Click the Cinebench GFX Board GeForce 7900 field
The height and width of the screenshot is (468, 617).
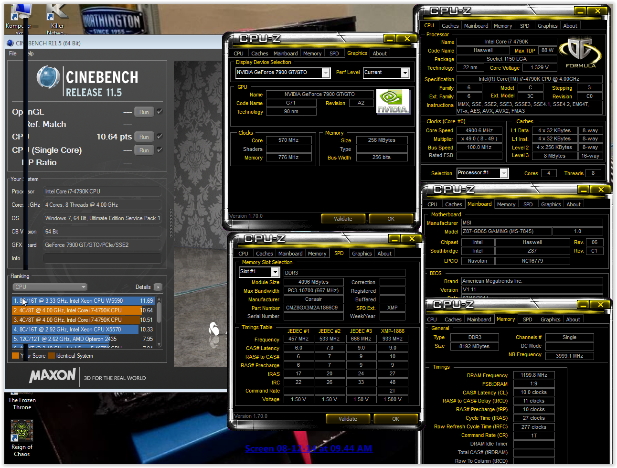point(102,245)
